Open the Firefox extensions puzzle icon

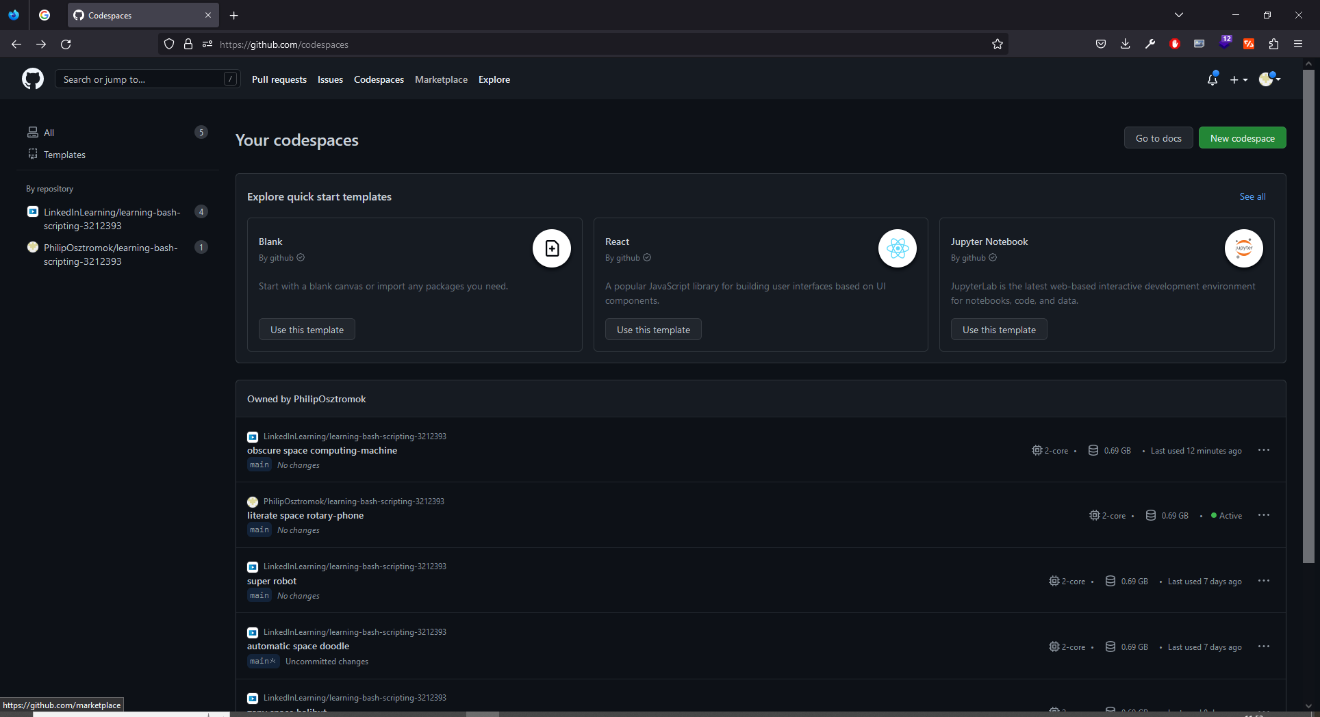1273,44
